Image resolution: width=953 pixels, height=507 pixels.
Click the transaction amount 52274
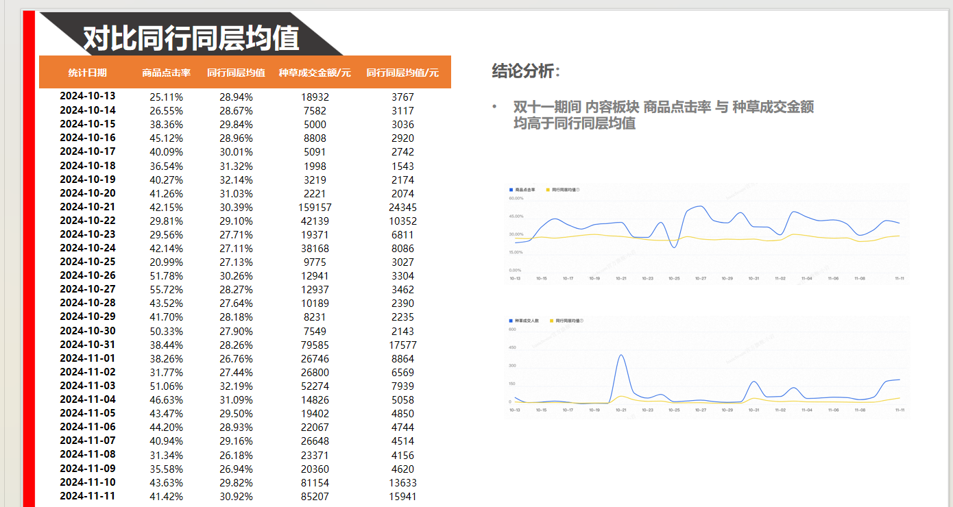(315, 386)
